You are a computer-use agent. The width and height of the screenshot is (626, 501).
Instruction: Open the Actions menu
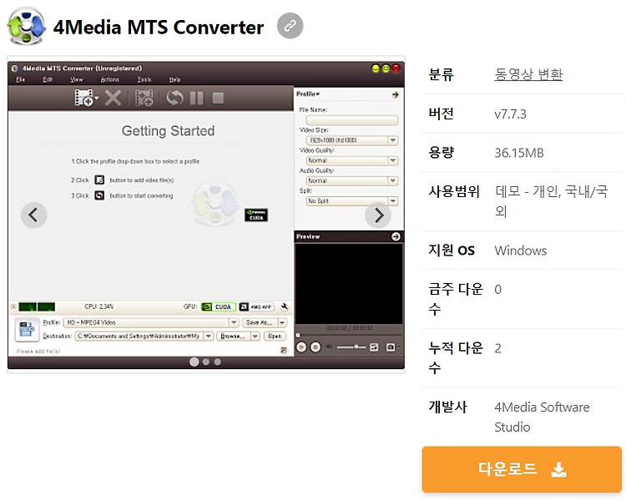pos(110,79)
